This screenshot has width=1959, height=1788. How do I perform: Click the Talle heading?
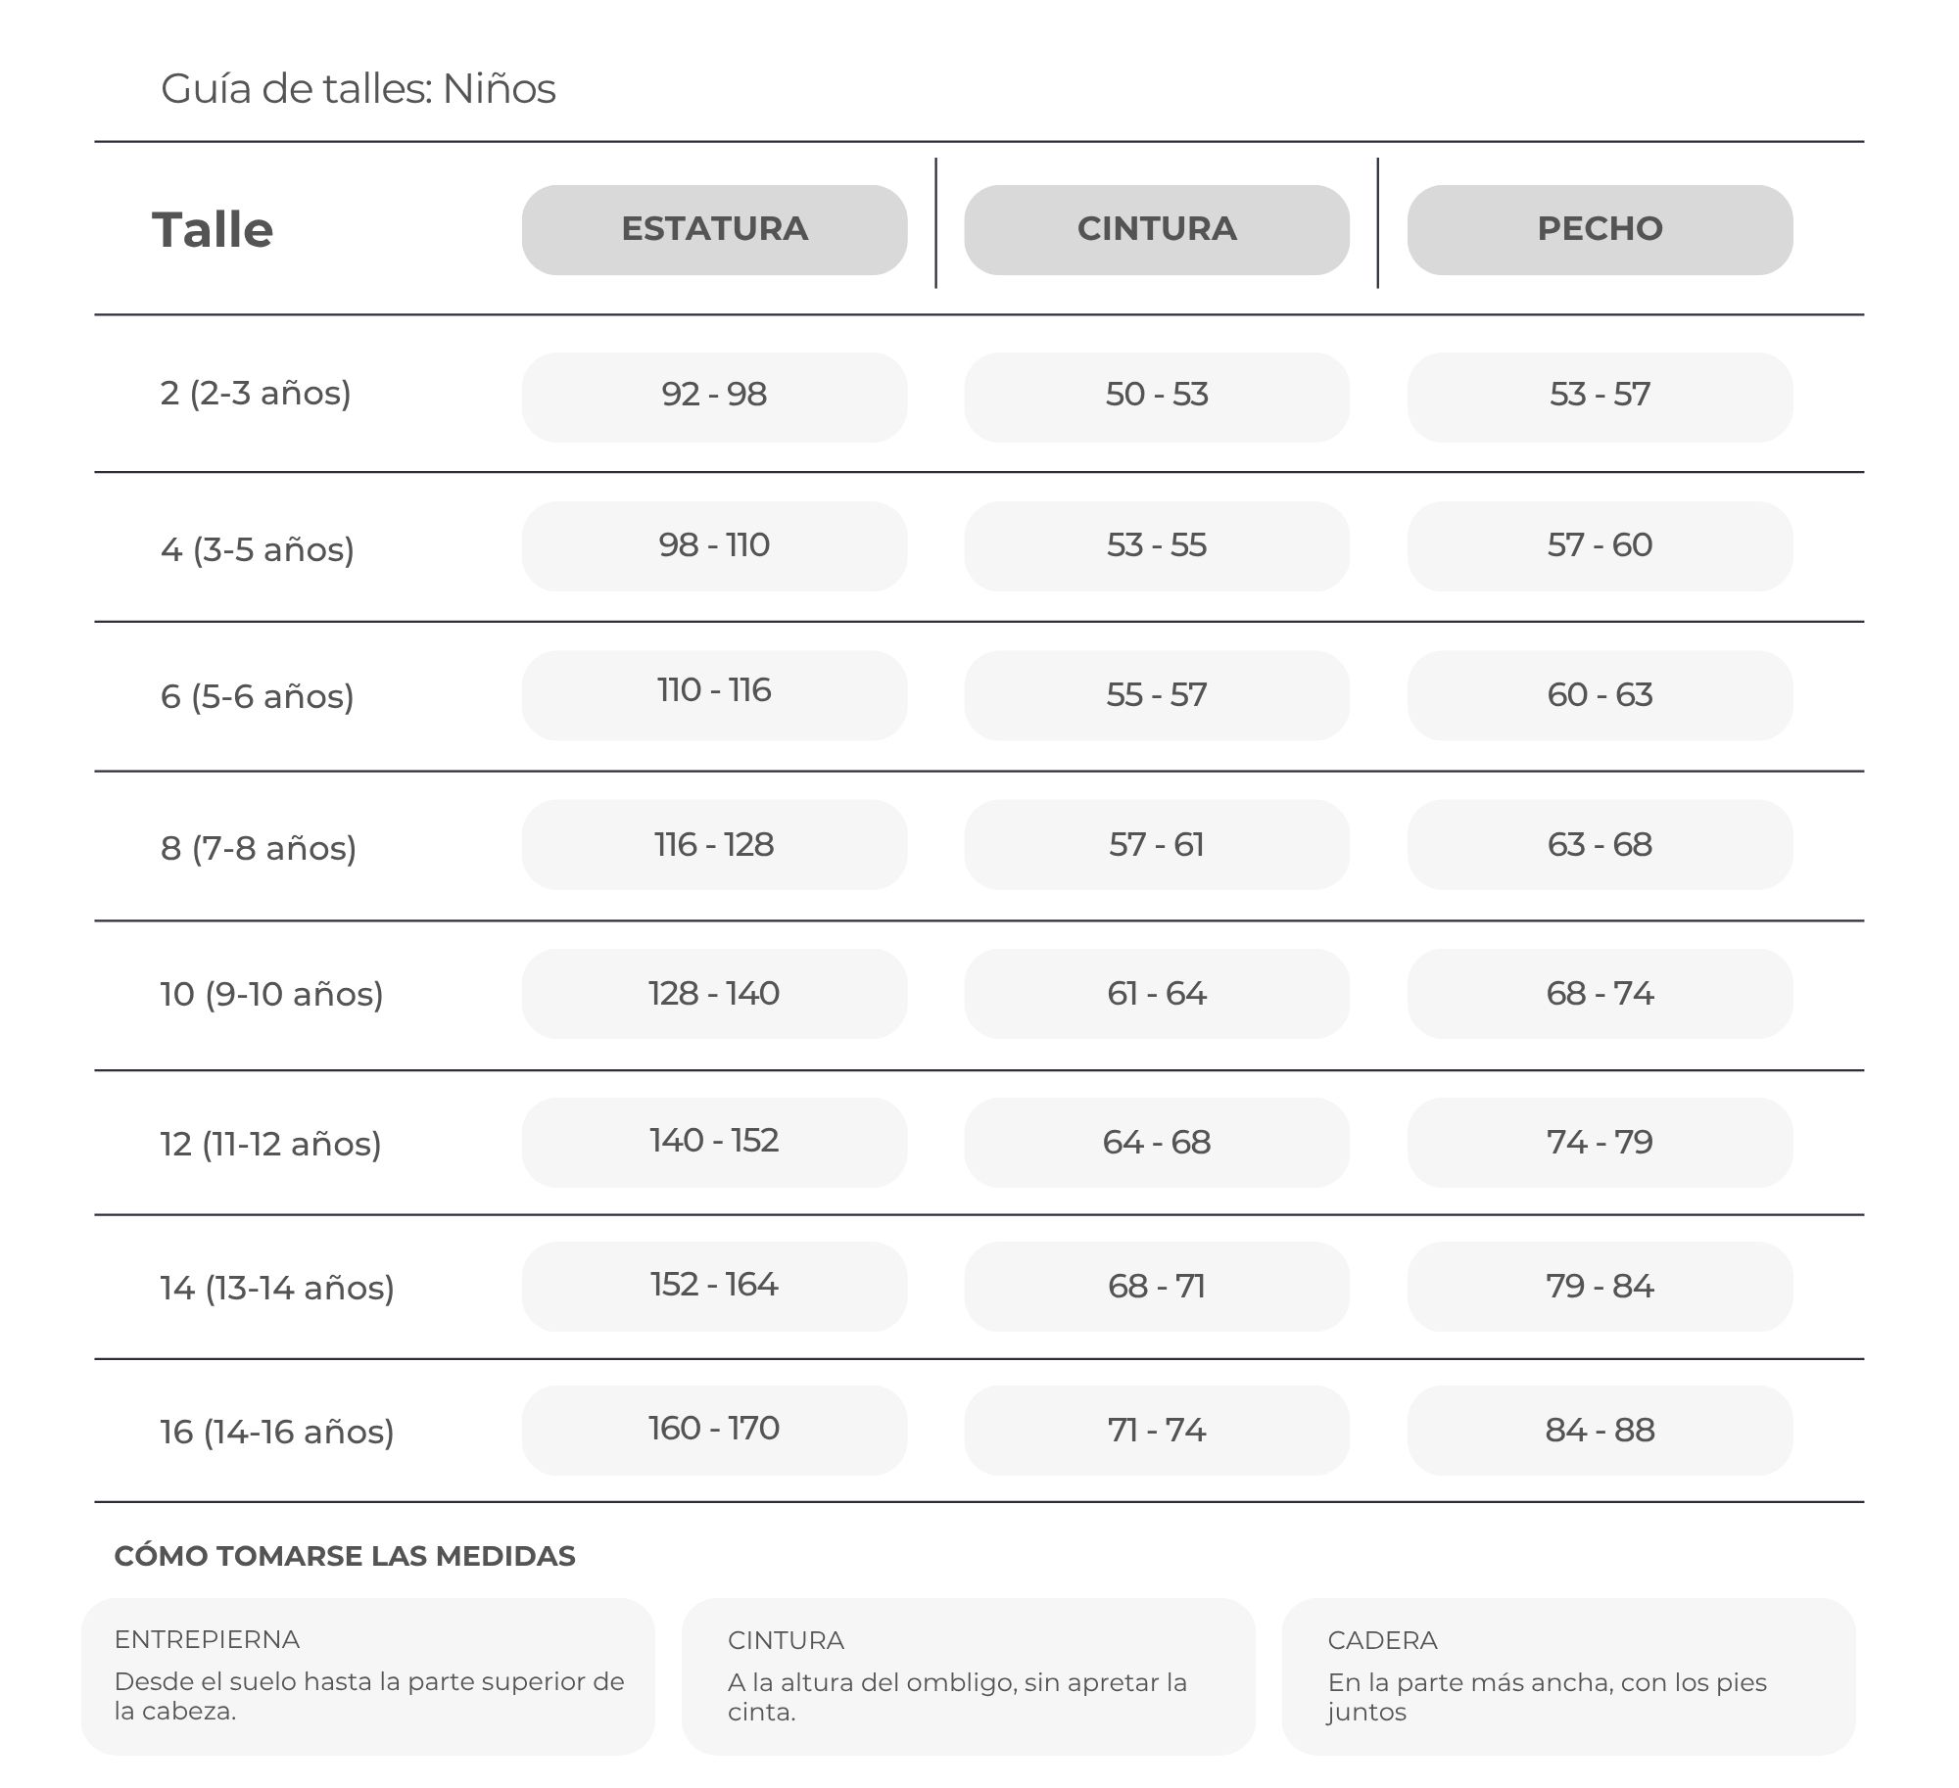coord(213,230)
